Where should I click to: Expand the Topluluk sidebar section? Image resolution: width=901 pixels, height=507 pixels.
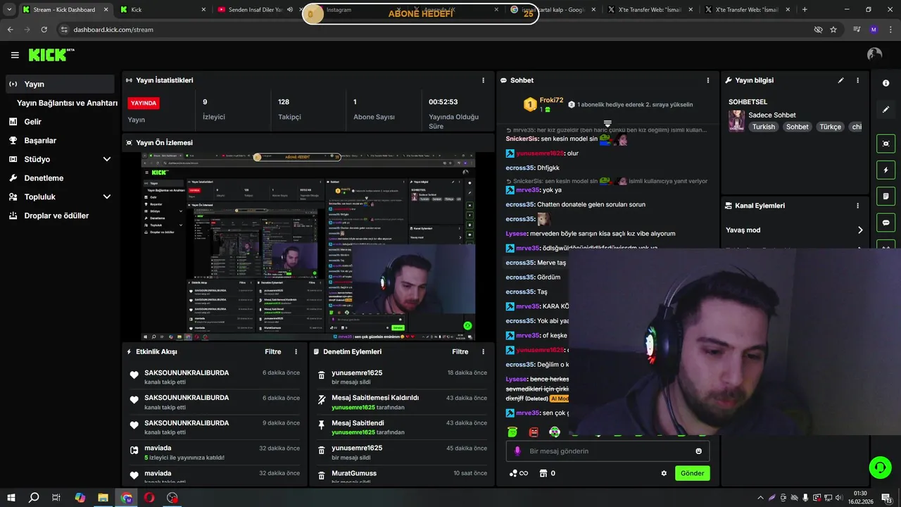[x=107, y=197]
